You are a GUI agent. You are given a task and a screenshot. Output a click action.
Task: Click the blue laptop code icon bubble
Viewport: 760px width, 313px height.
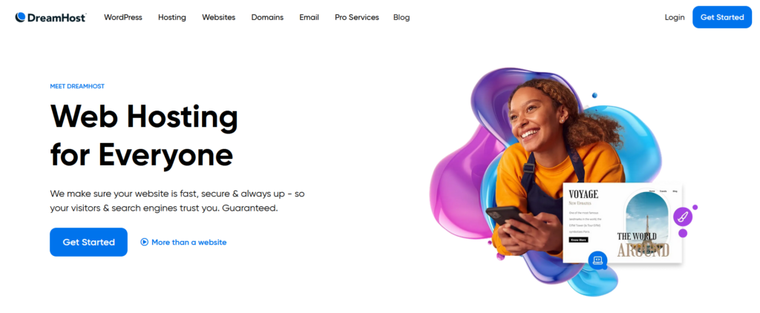597,260
